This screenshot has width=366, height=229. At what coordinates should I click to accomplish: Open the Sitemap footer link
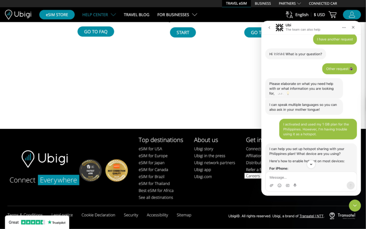pyautogui.click(x=184, y=215)
